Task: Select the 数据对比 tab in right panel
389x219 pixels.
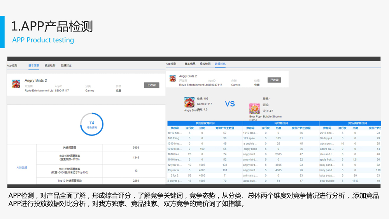Action: [220, 64]
